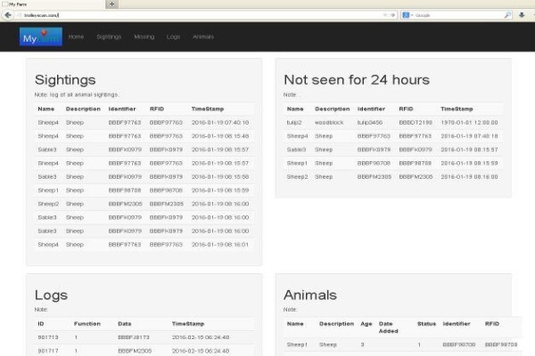Click Sheep1 name in Sightings table

[x=48, y=190]
